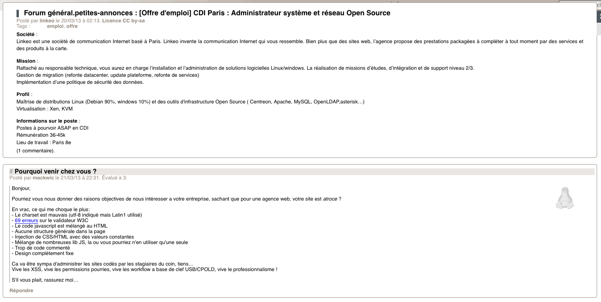Click the 'Société' heading

coord(26,34)
